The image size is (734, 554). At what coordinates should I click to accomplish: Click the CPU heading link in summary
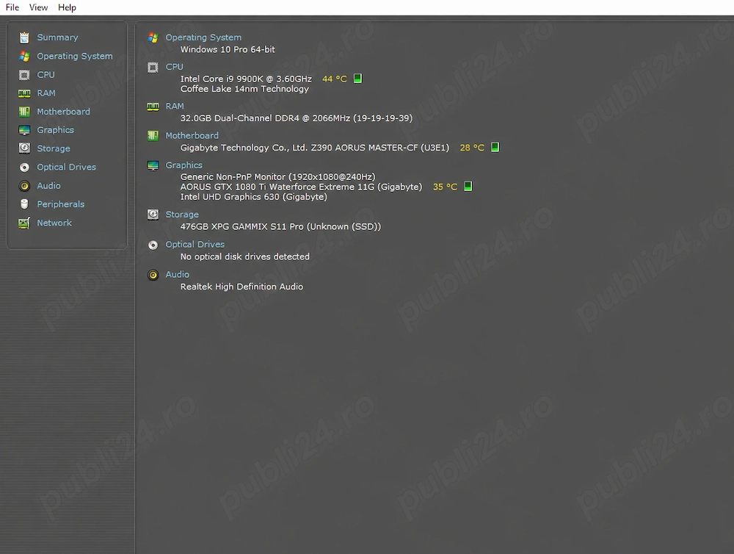[175, 67]
